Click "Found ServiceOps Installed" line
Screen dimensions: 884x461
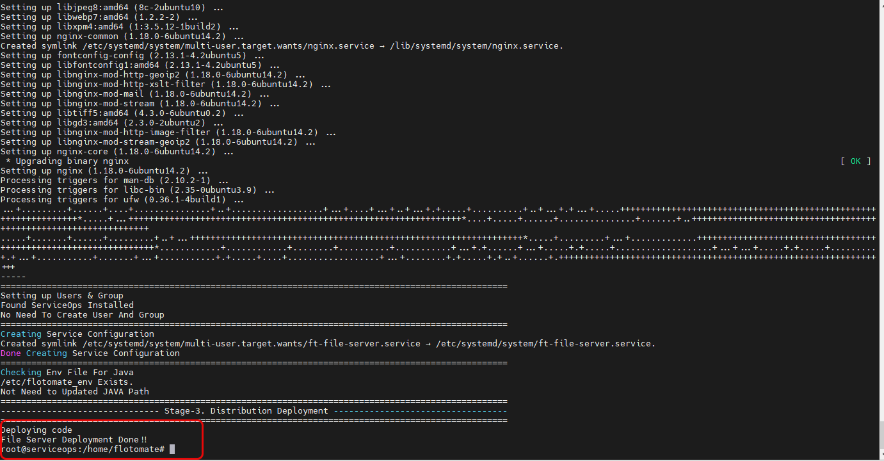point(67,305)
